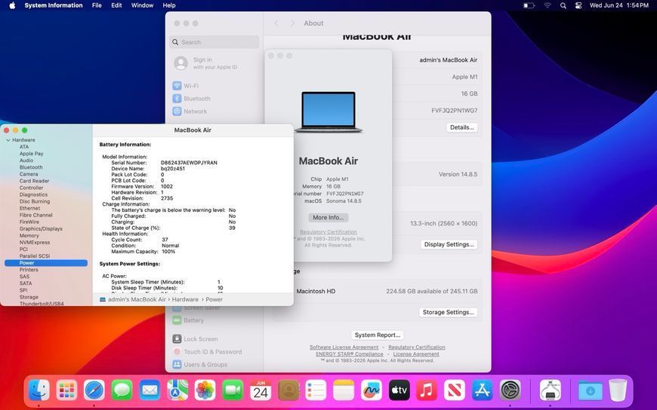Click the battery status menu bar icon

tap(529, 5)
